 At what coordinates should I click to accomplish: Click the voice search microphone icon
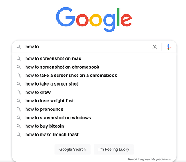coord(168,47)
